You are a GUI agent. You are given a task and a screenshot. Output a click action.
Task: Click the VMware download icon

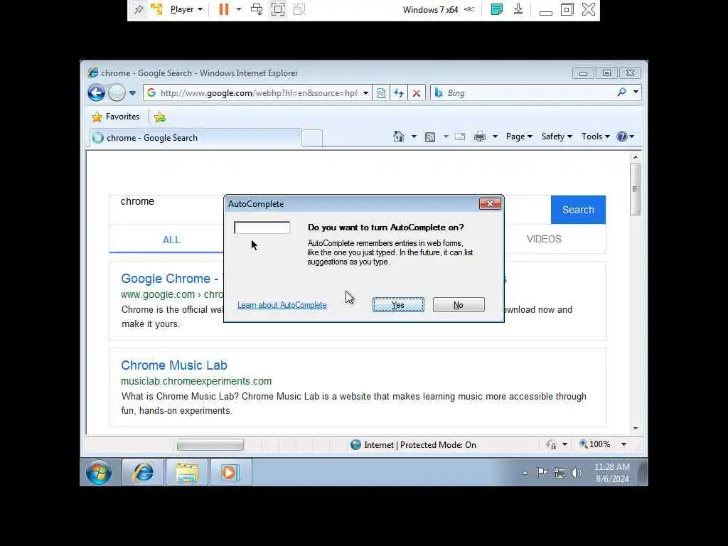518,9
